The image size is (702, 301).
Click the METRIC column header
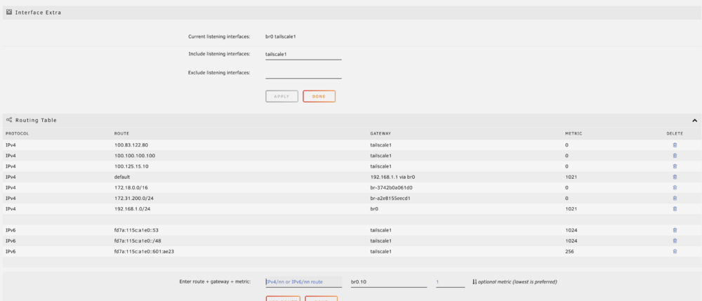pyautogui.click(x=574, y=134)
